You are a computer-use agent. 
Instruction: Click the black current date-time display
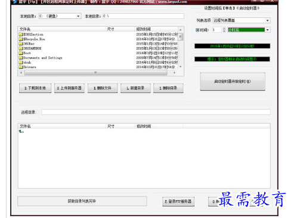[232, 46]
